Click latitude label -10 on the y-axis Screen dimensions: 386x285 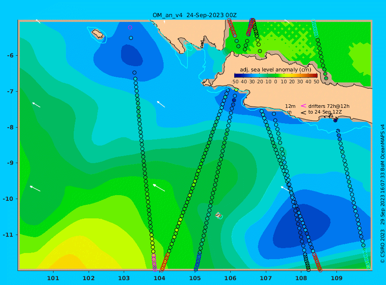(x=8, y=199)
